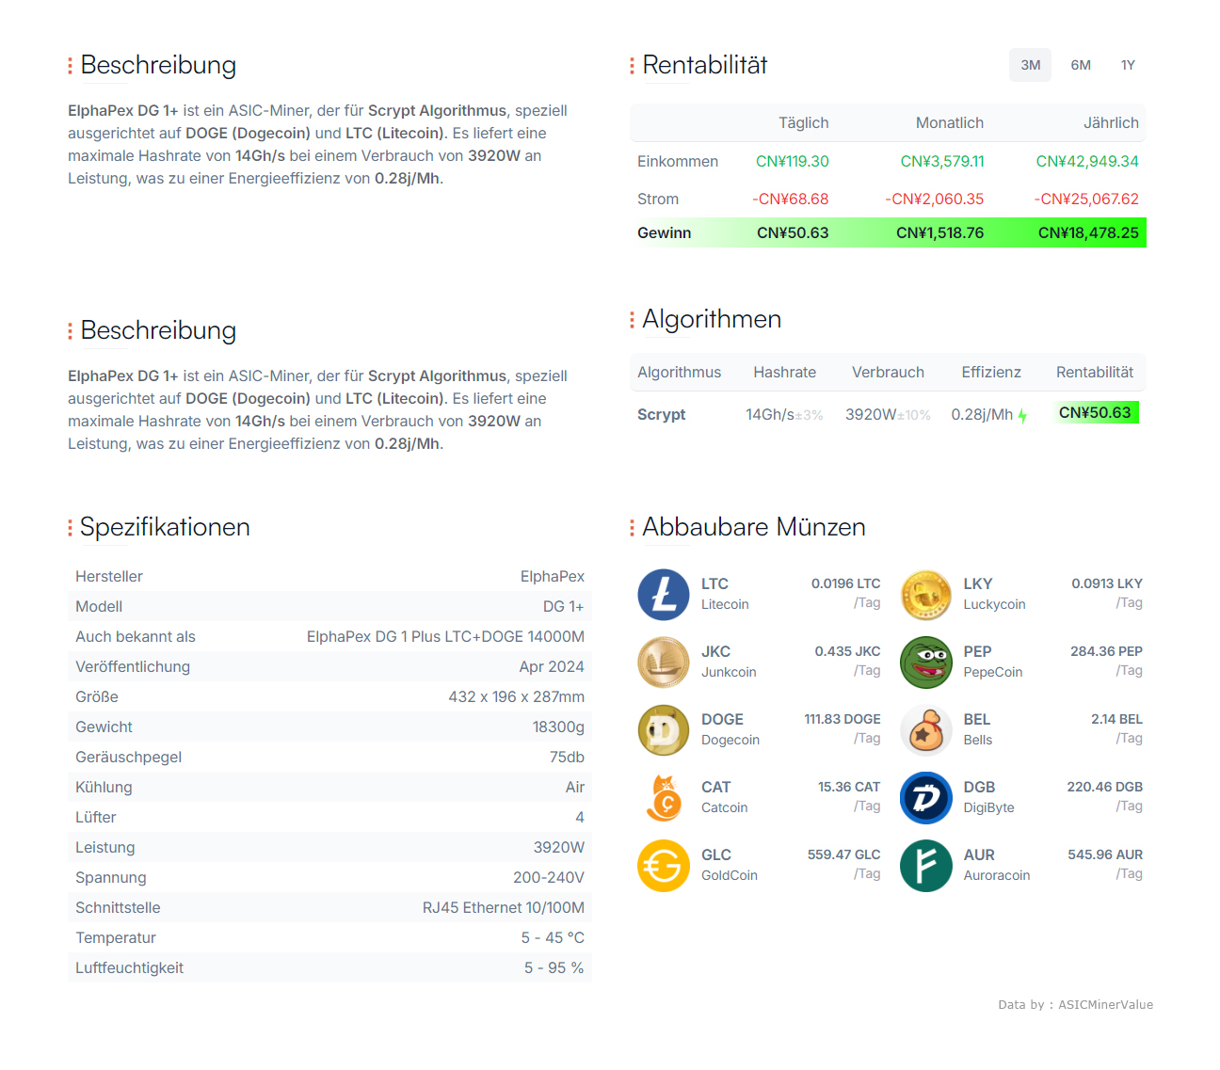The height and width of the screenshot is (1070, 1220).
Task: Click the Jährlich column header
Action: coord(1111,122)
